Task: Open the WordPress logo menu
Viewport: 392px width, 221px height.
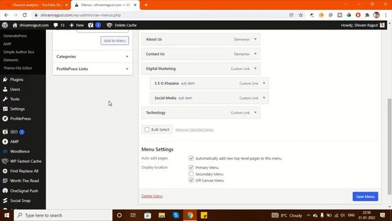Action: (5, 25)
